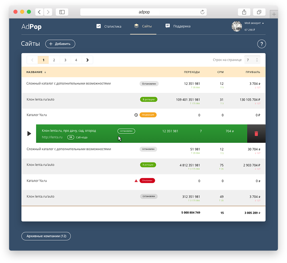287x263 pixels.
Task: Click the Модерация status badge
Action: [x=148, y=115]
